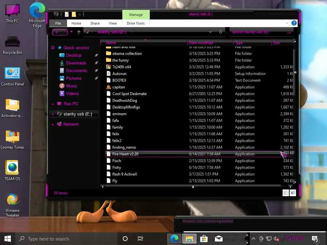Click the horizontal scrollbar thumb
This screenshot has width=327, height=245.
point(193,187)
